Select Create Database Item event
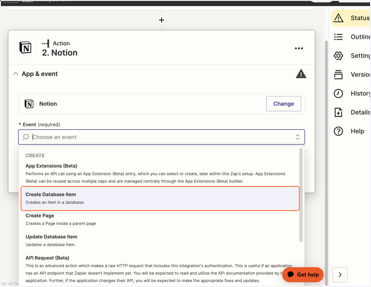This screenshot has width=371, height=287. [160, 198]
